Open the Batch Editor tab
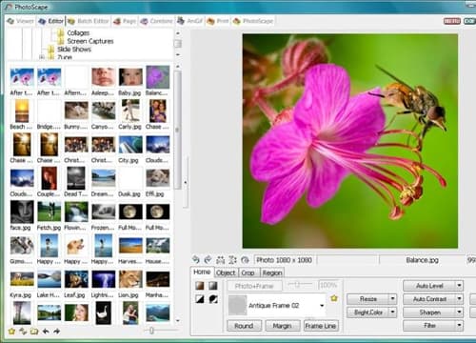 (x=89, y=21)
